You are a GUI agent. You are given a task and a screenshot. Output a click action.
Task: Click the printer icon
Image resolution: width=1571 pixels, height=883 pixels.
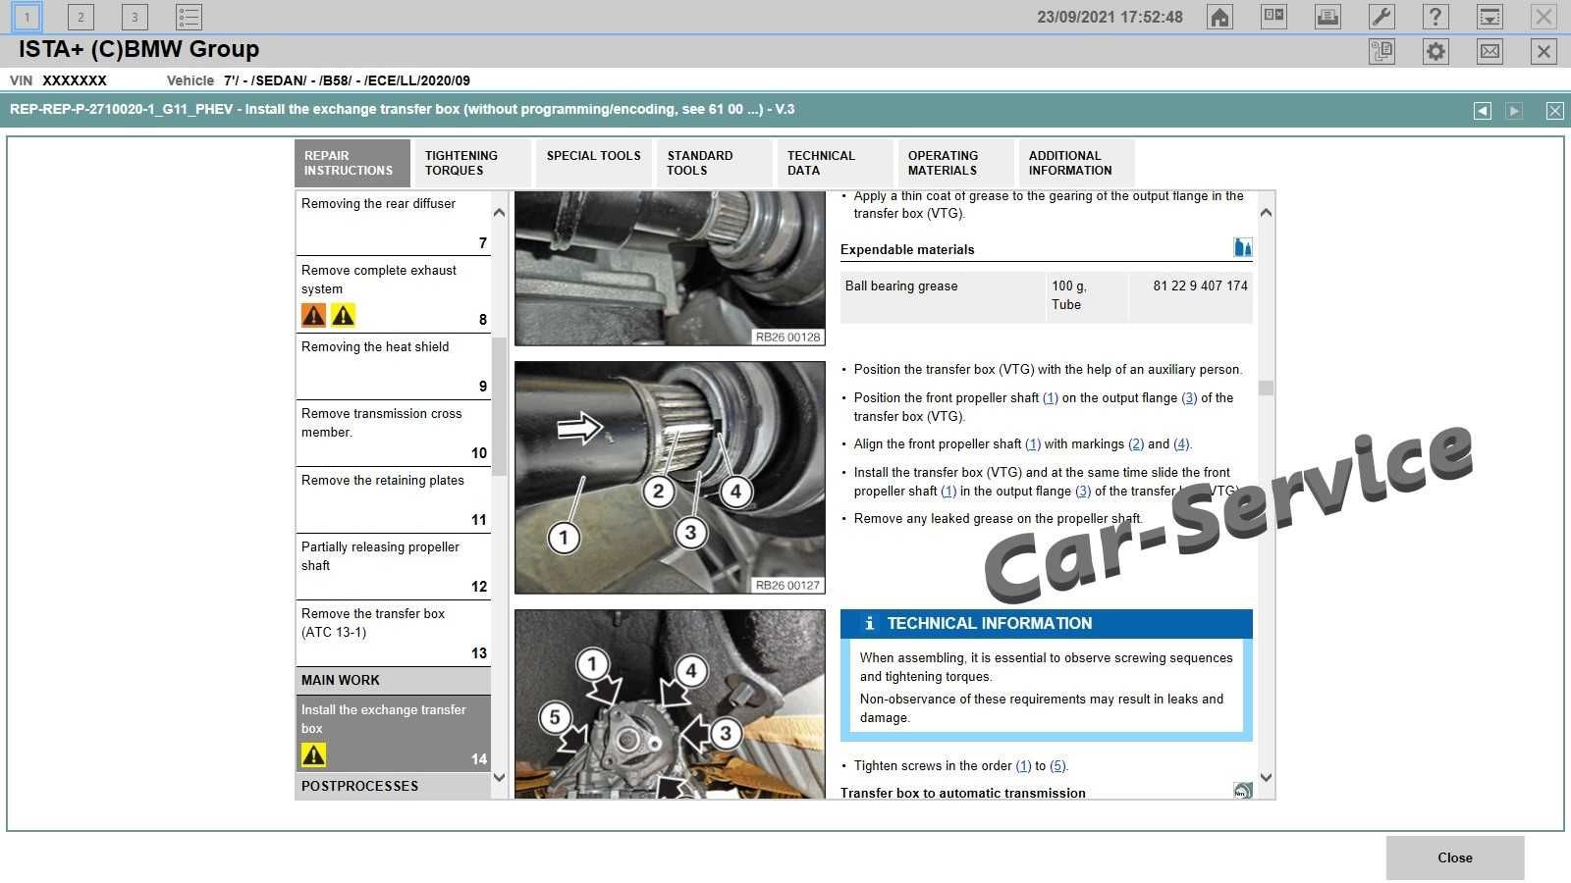(x=1327, y=17)
